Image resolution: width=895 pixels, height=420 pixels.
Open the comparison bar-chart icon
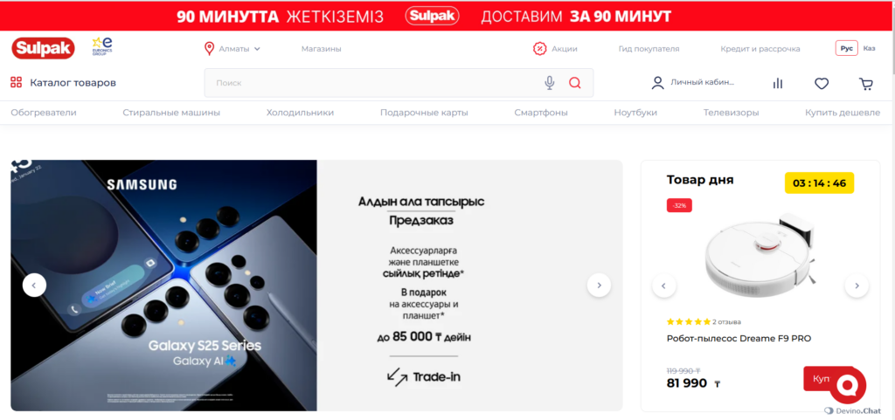[x=777, y=83]
